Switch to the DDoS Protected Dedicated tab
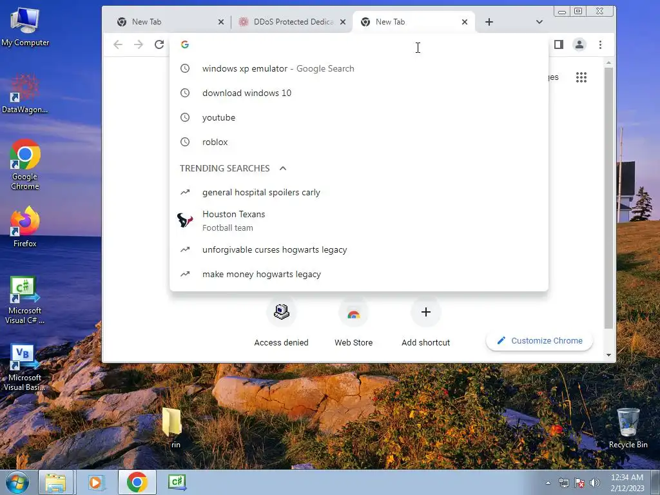 tap(293, 22)
